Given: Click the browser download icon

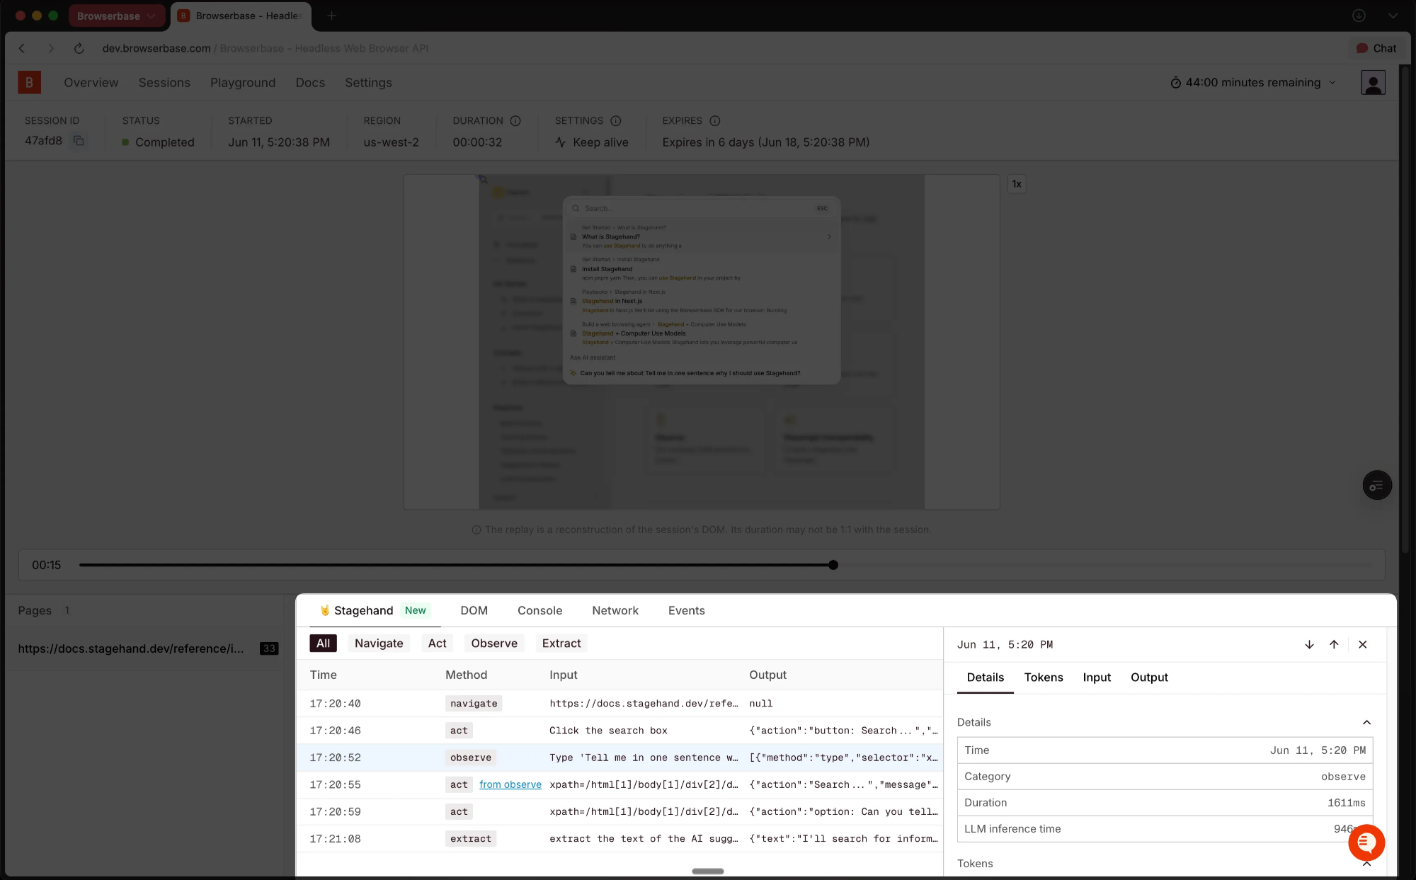Looking at the screenshot, I should (x=1359, y=16).
